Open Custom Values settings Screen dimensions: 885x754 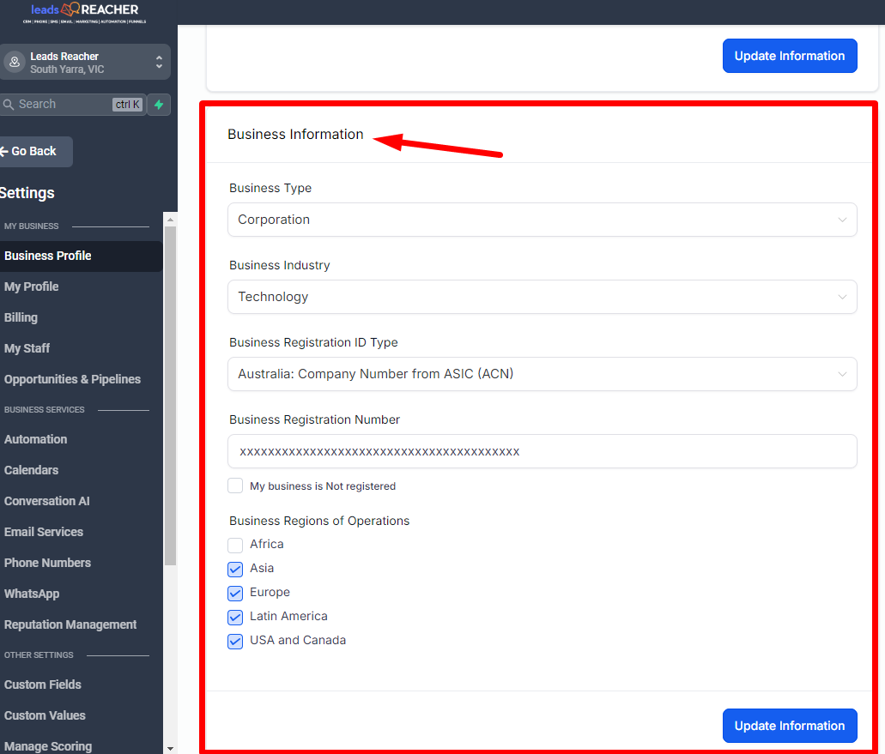[x=45, y=715]
